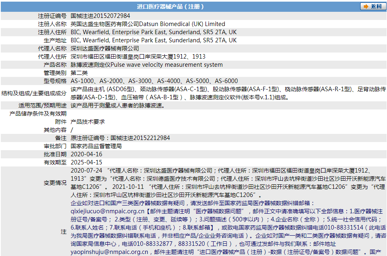Select expiry date 2025-04-15
This screenshot has width=387, height=256.
(x=86, y=162)
